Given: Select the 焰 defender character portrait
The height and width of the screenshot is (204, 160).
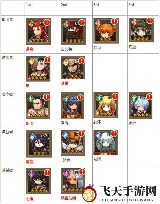Looking at the screenshot, I should pyautogui.click(x=38, y=69).
